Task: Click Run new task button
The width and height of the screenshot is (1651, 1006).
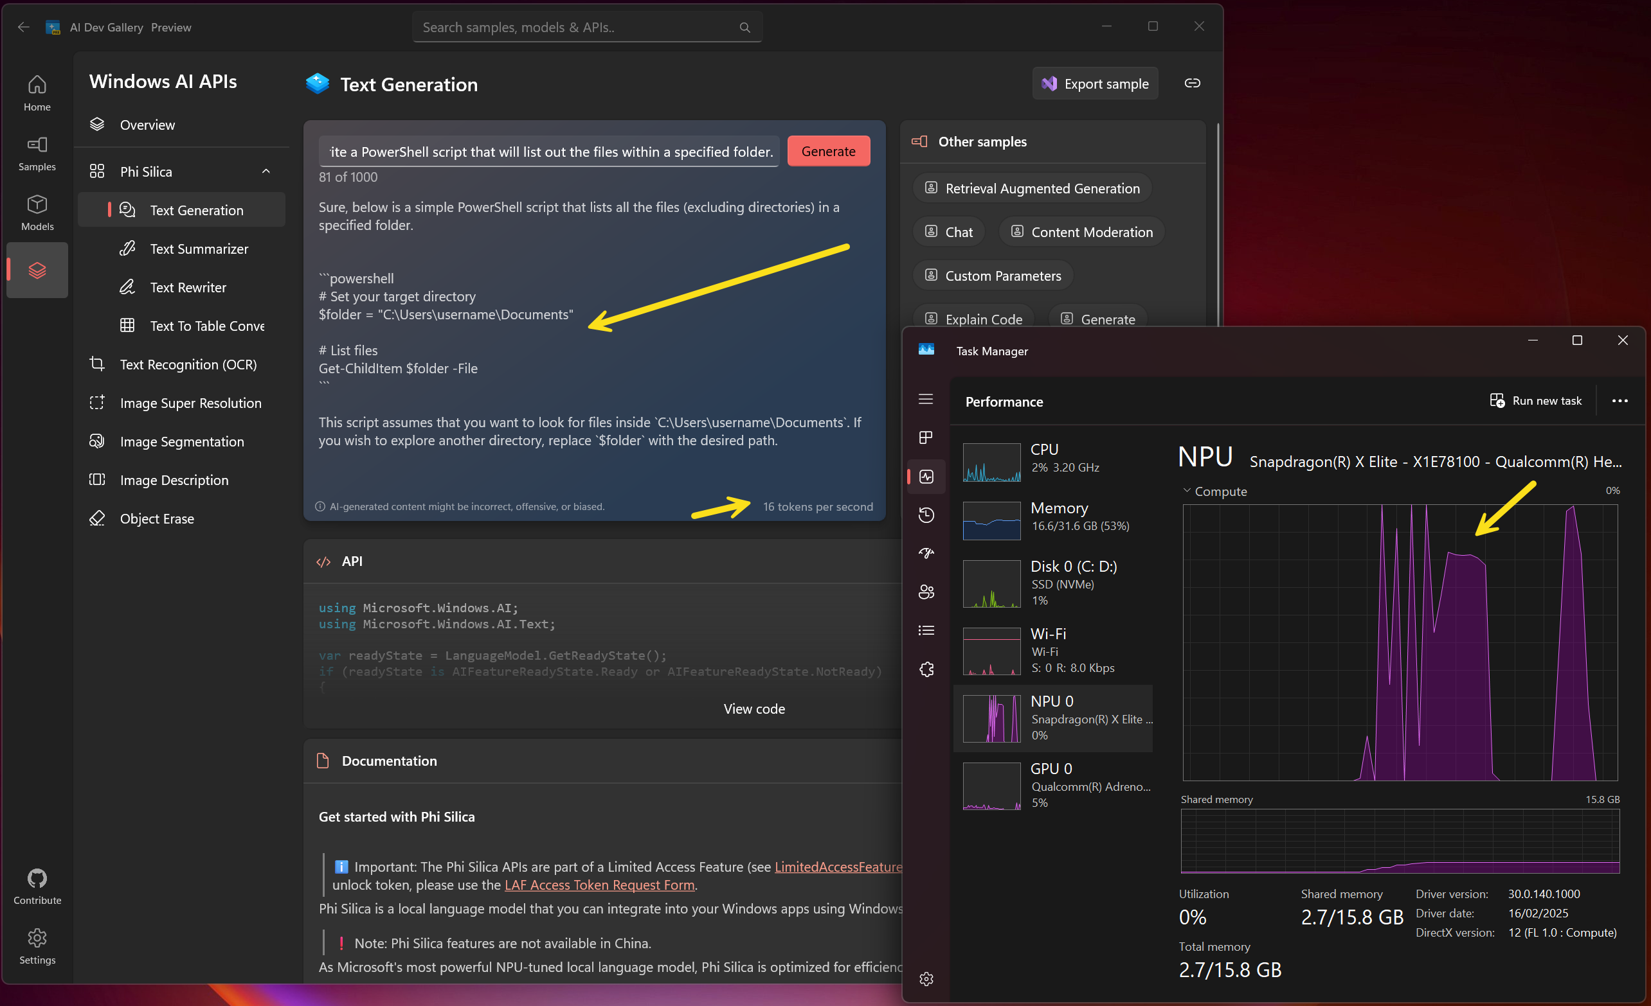Action: (1536, 401)
